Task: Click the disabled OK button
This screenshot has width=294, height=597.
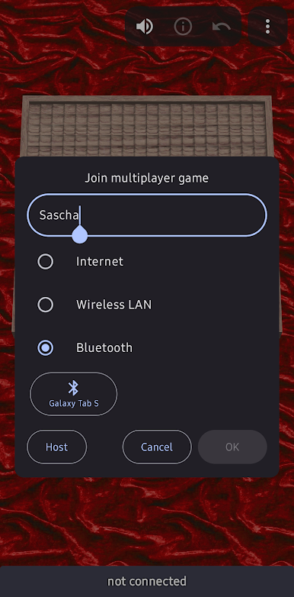Action: (x=232, y=447)
